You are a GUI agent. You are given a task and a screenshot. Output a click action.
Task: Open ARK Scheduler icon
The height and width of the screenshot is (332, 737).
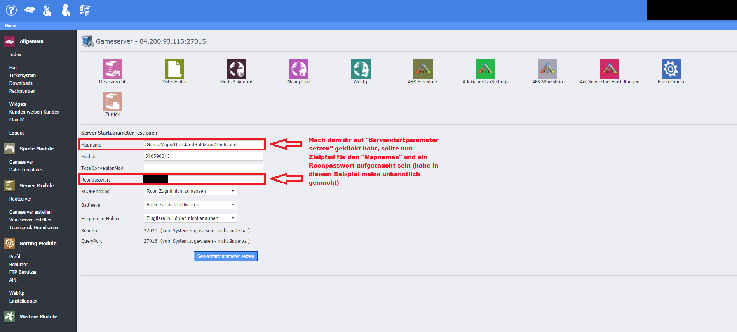423,69
